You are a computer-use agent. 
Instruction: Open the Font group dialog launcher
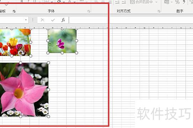pyautogui.click(x=89, y=11)
